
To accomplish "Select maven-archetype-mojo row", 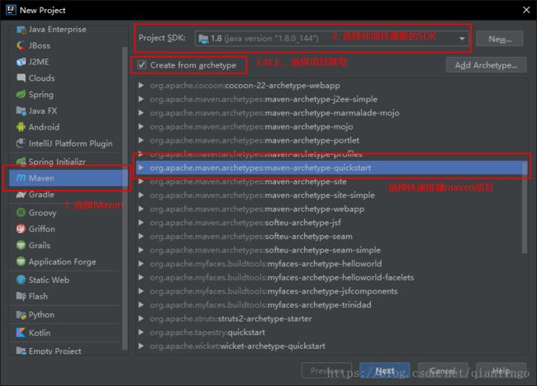I will pyautogui.click(x=329, y=126).
